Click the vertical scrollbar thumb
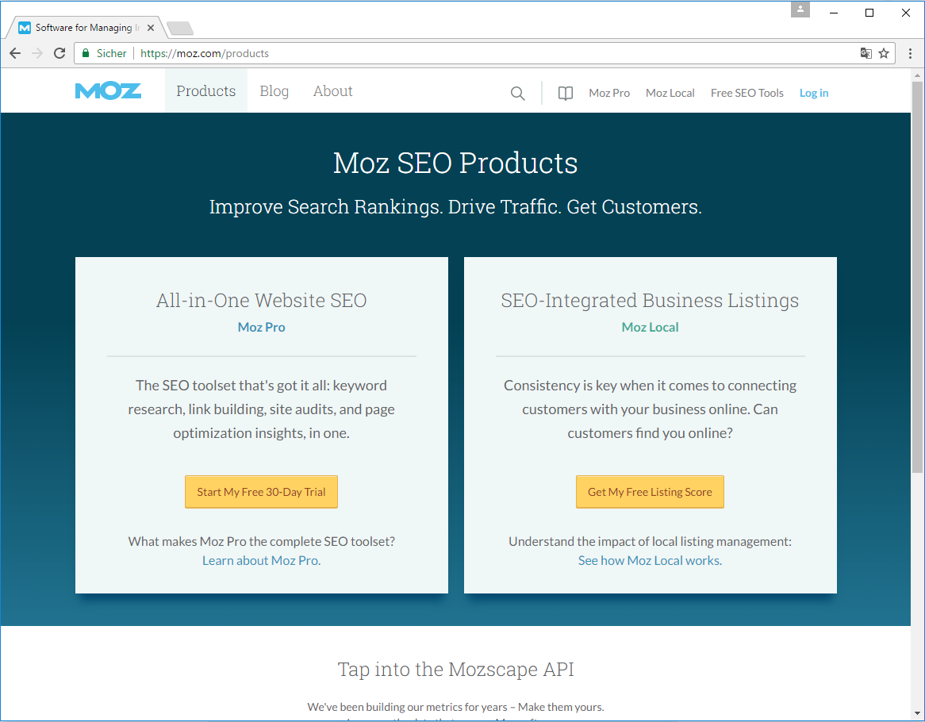This screenshot has width=925, height=722. (x=917, y=277)
